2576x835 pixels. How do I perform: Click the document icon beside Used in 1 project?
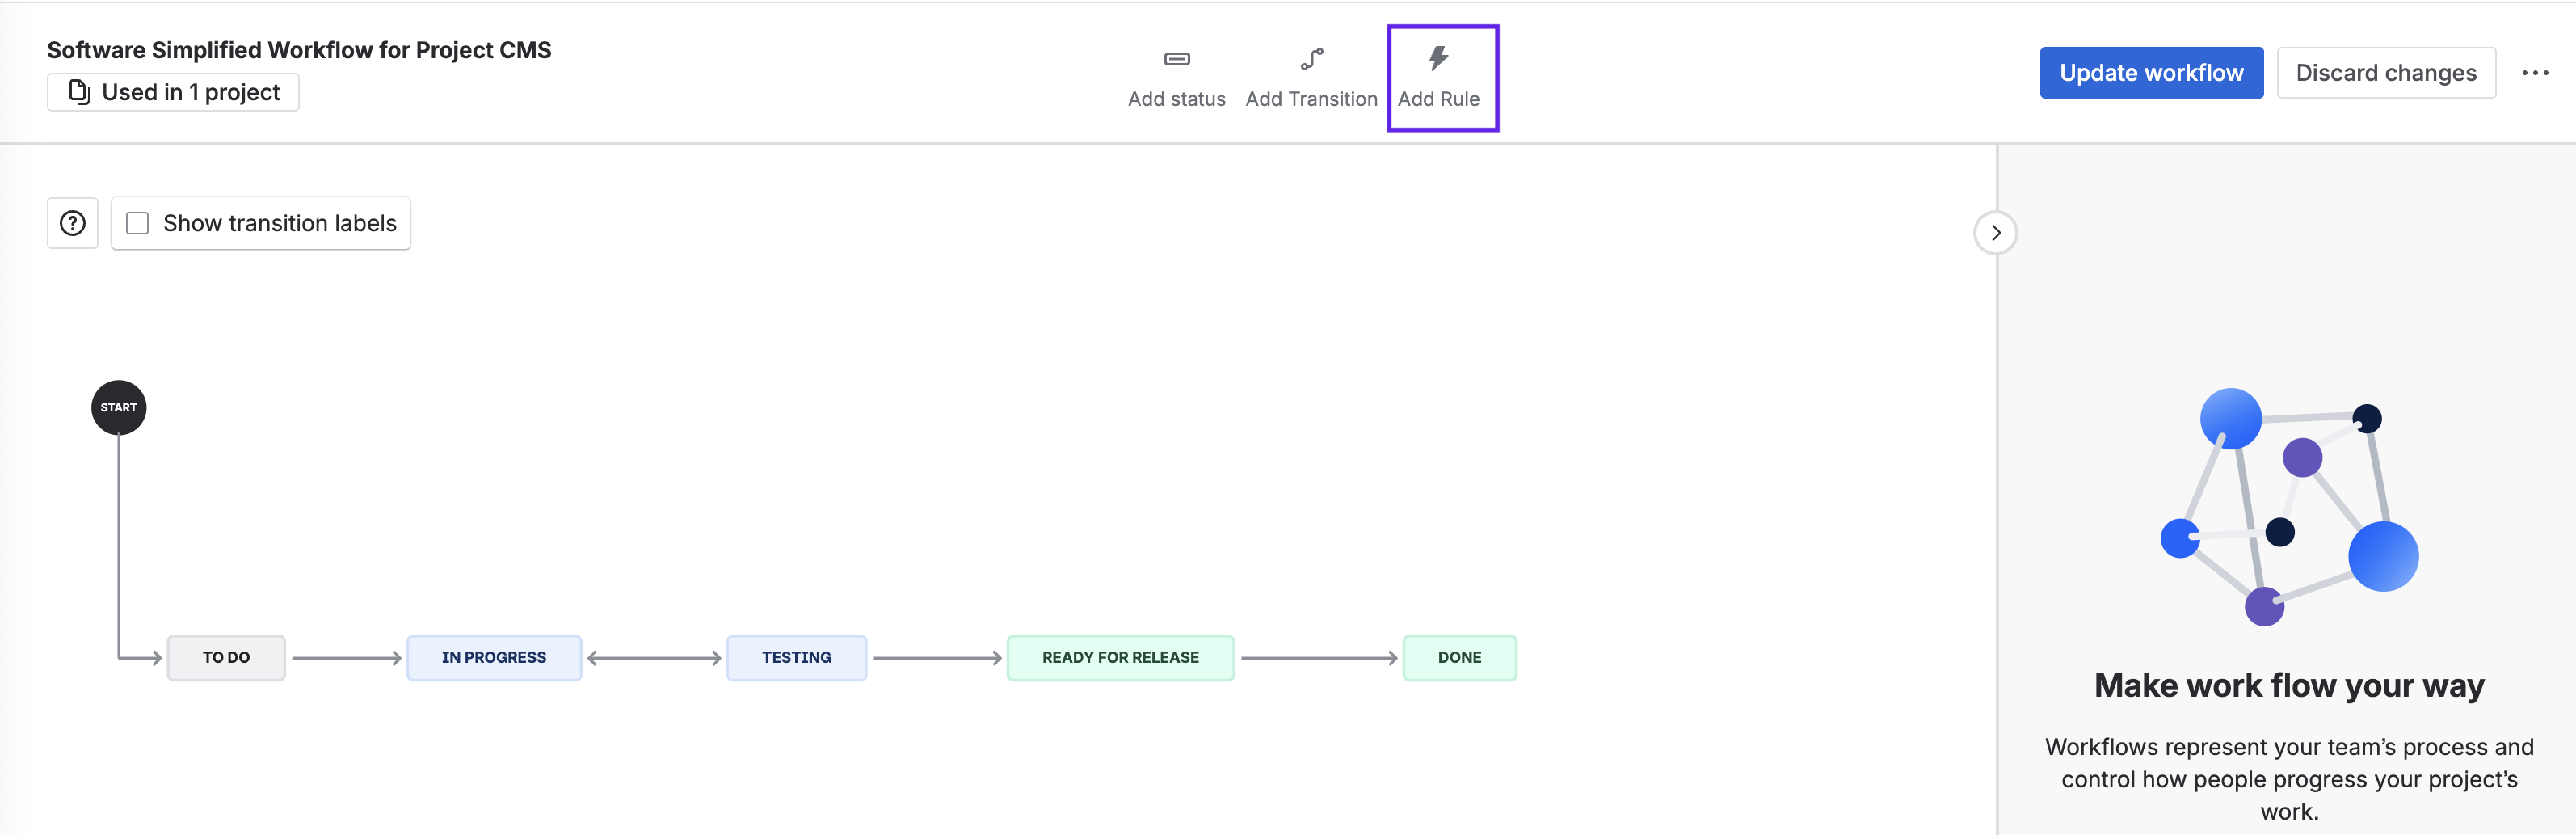coord(79,92)
